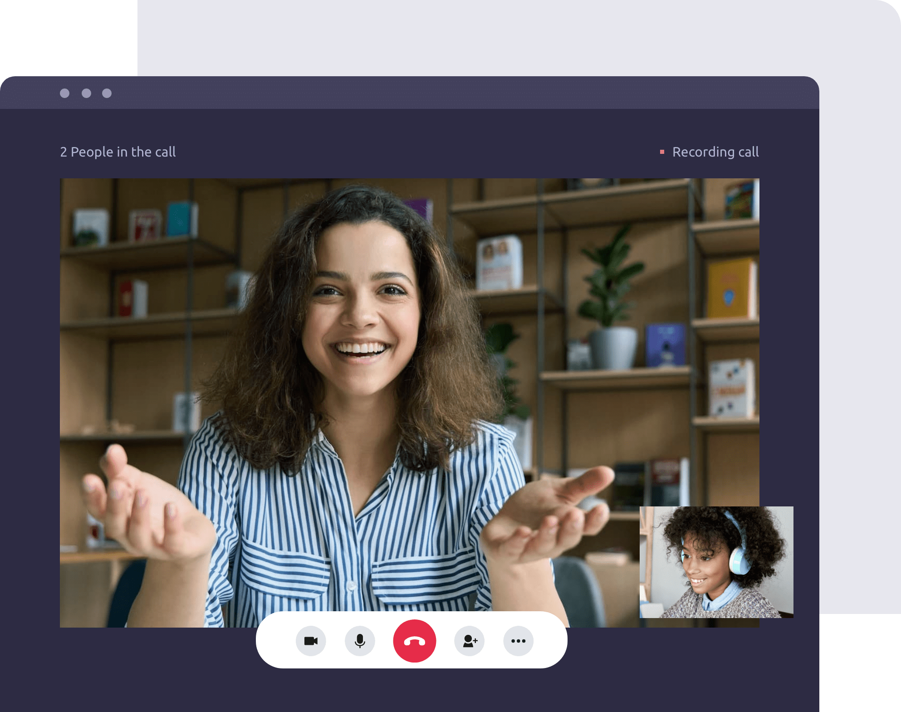Click the red recording indicator dot
Image resolution: width=901 pixels, height=712 pixels.
click(x=662, y=152)
